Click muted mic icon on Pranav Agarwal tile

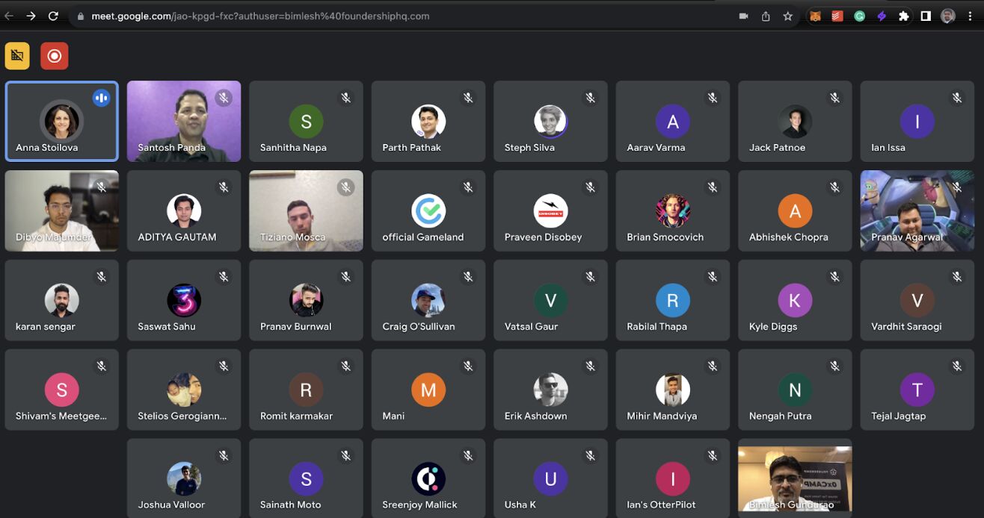coord(957,187)
